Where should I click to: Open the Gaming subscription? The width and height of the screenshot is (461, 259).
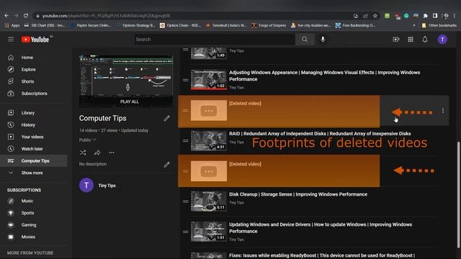coord(34,225)
